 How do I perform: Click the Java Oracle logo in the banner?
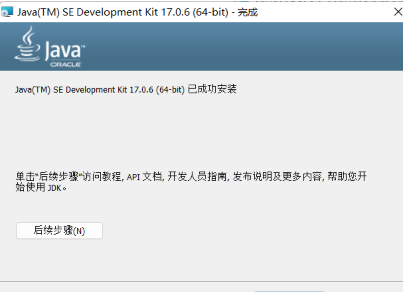[x=50, y=47]
